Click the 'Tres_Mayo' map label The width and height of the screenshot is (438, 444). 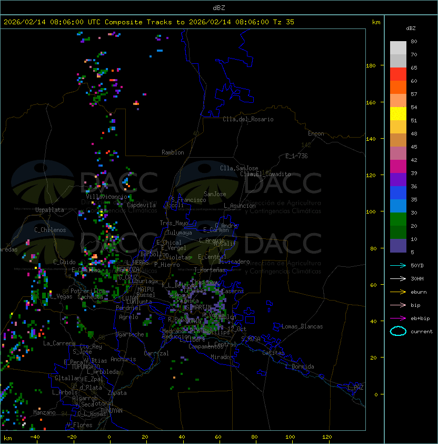click(x=174, y=223)
